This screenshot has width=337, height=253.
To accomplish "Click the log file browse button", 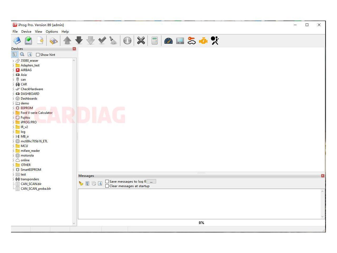I will pyautogui.click(x=151, y=182).
